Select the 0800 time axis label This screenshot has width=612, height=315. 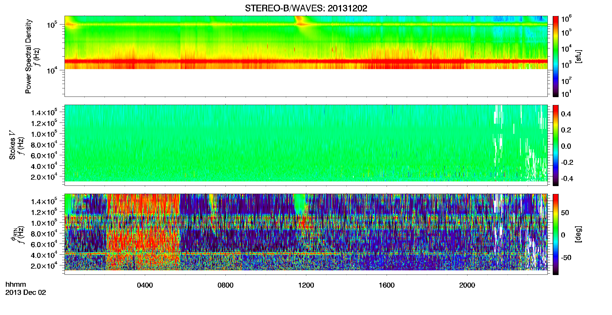tap(225, 285)
